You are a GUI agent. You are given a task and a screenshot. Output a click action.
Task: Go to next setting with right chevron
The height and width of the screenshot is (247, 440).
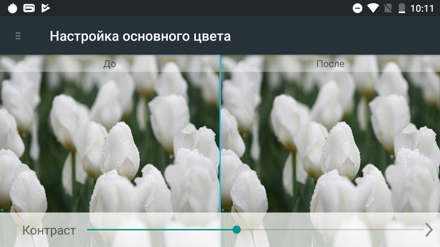[429, 230]
